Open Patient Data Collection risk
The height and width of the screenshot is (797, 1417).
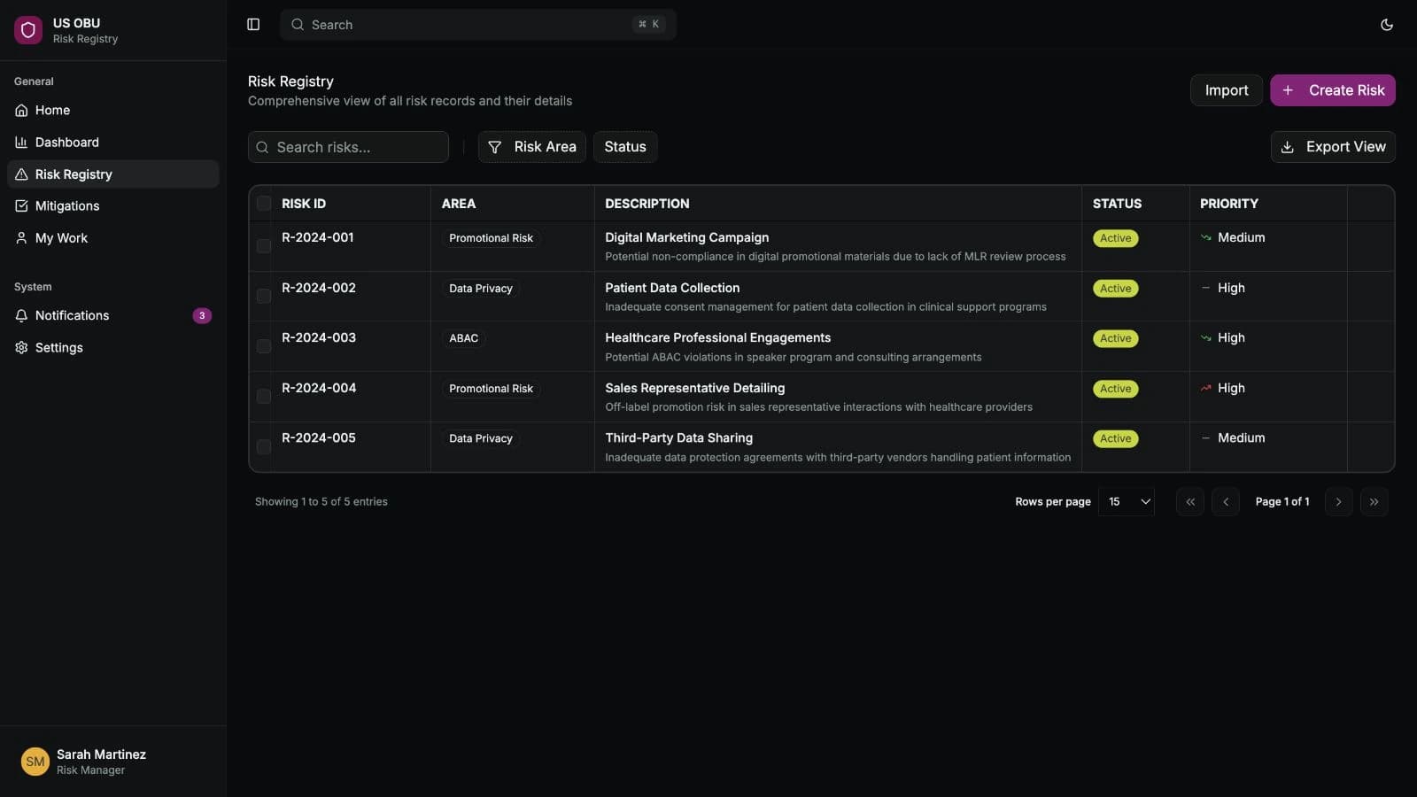672,288
